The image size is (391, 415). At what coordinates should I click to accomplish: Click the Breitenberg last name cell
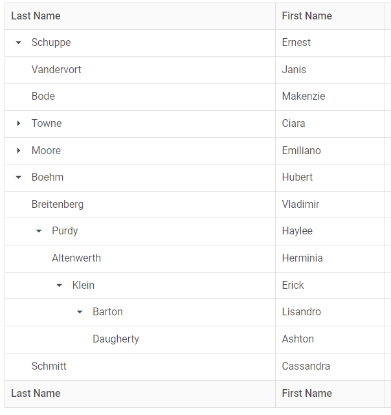58,204
